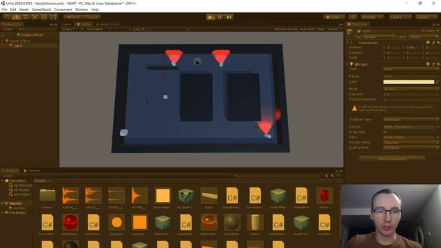Toggle the Static checkbox

(x=422, y=31)
